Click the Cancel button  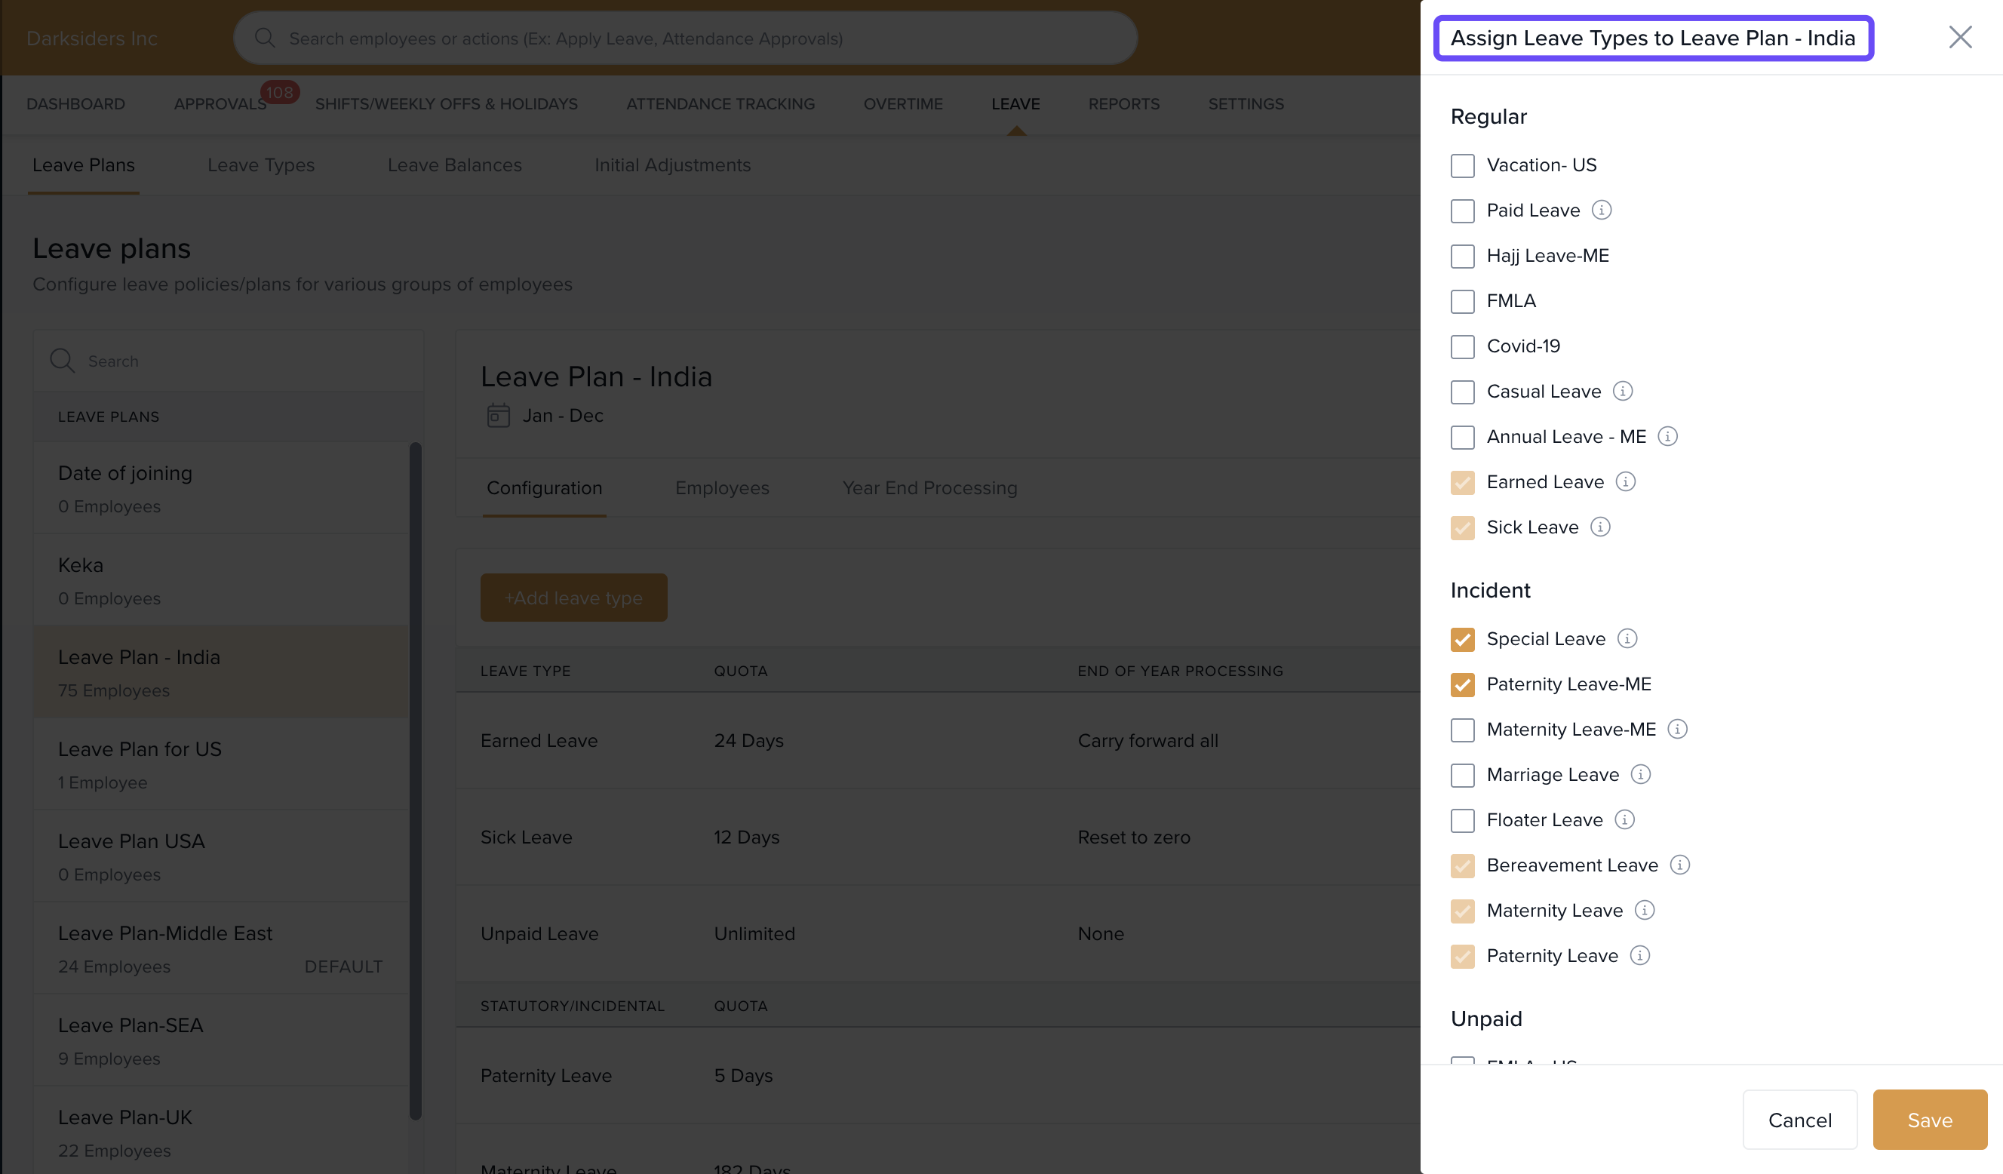pos(1799,1119)
